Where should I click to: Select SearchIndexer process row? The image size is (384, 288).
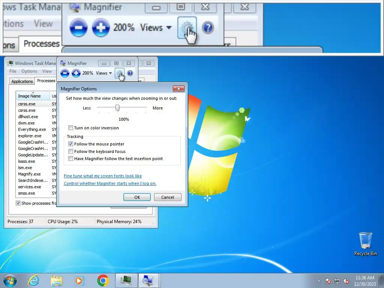coord(36,180)
